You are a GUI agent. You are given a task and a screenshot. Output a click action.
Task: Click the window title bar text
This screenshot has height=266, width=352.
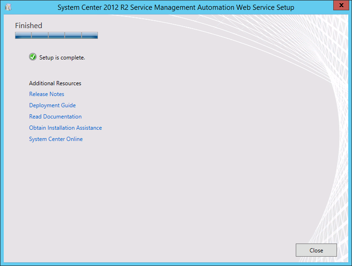(x=176, y=7)
